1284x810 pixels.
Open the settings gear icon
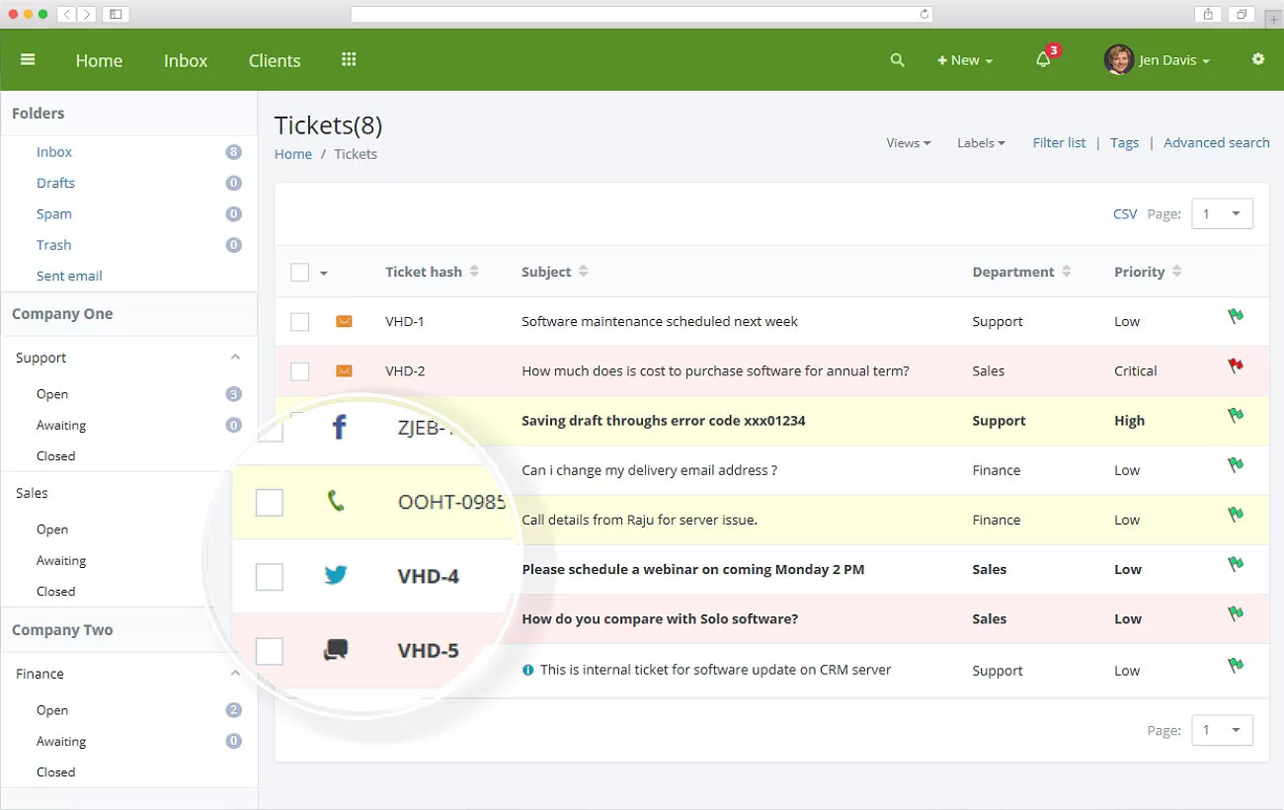[x=1258, y=59]
